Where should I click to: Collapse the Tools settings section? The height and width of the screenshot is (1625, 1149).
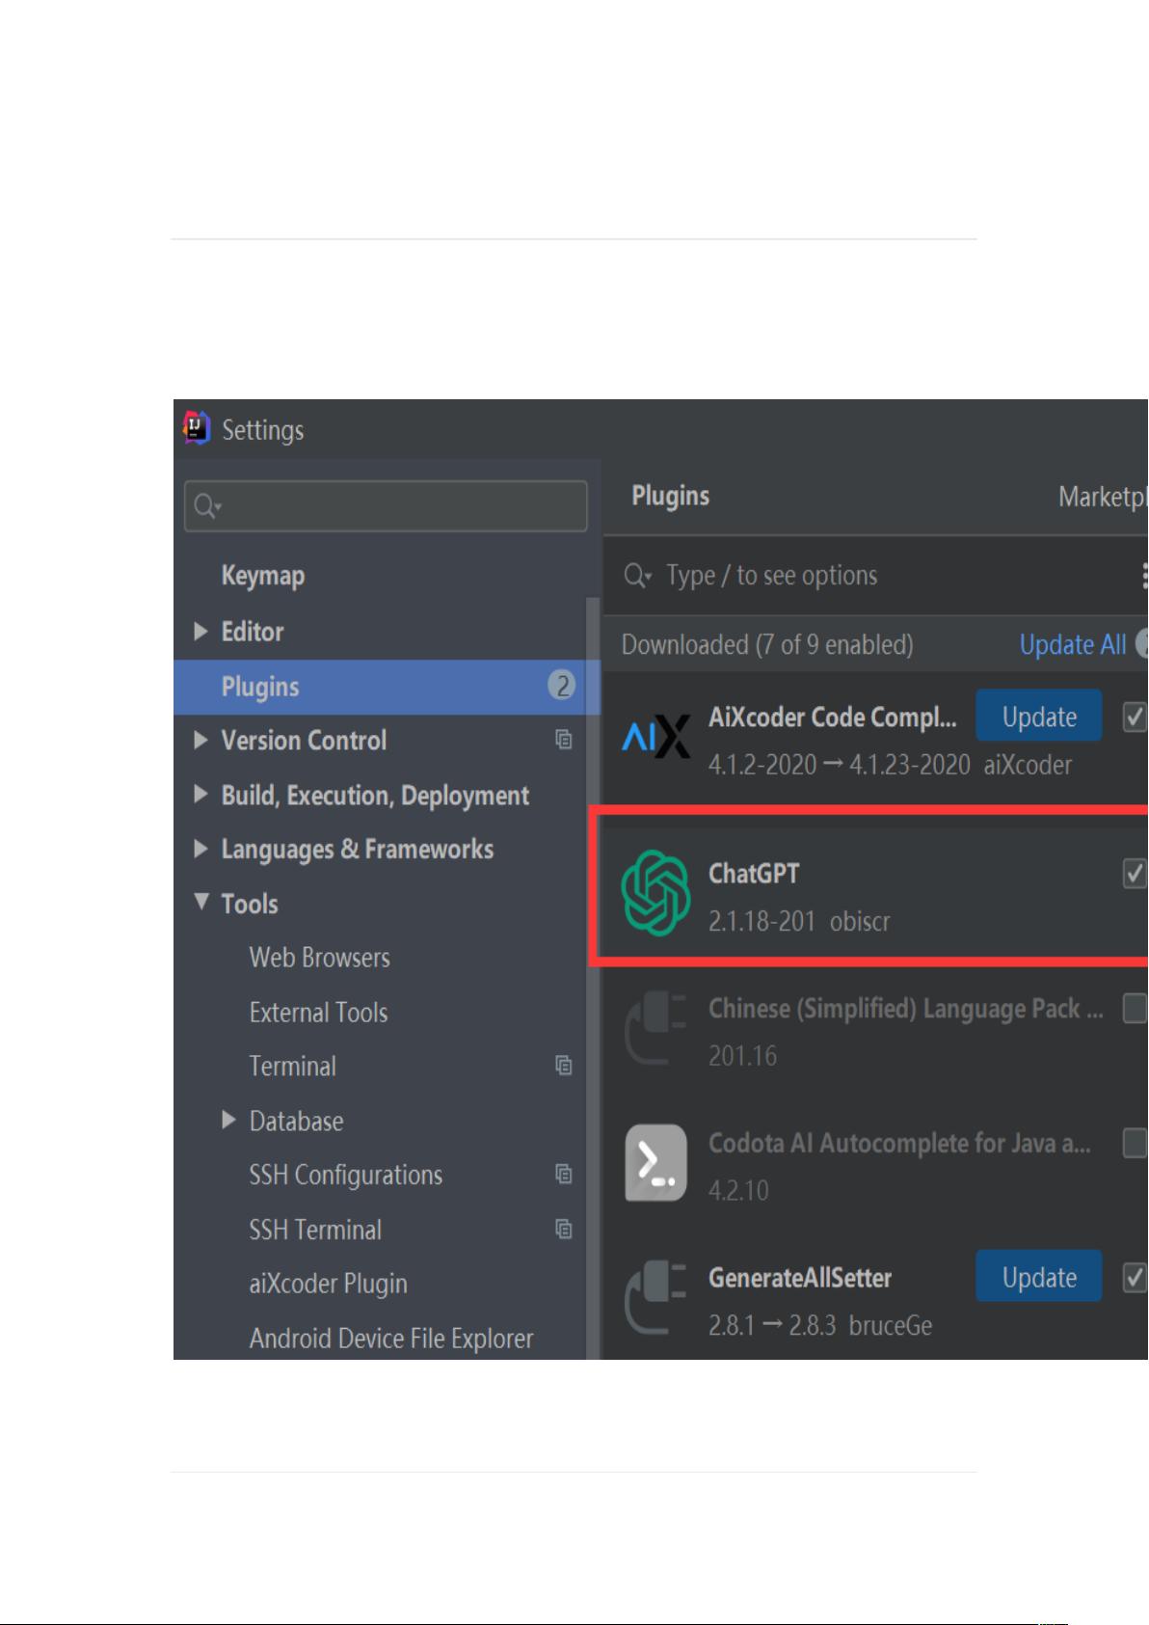click(x=200, y=903)
